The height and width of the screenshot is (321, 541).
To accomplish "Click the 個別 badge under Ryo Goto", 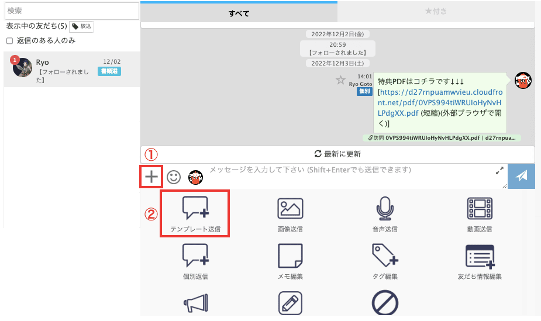I will point(364,91).
